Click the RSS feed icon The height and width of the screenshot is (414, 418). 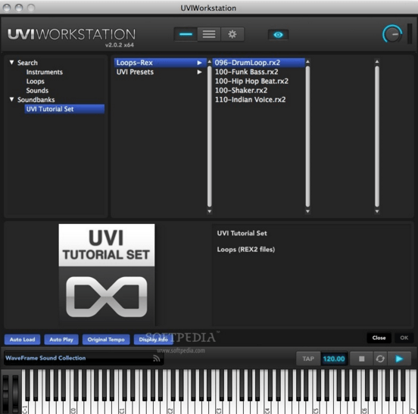coord(157,359)
